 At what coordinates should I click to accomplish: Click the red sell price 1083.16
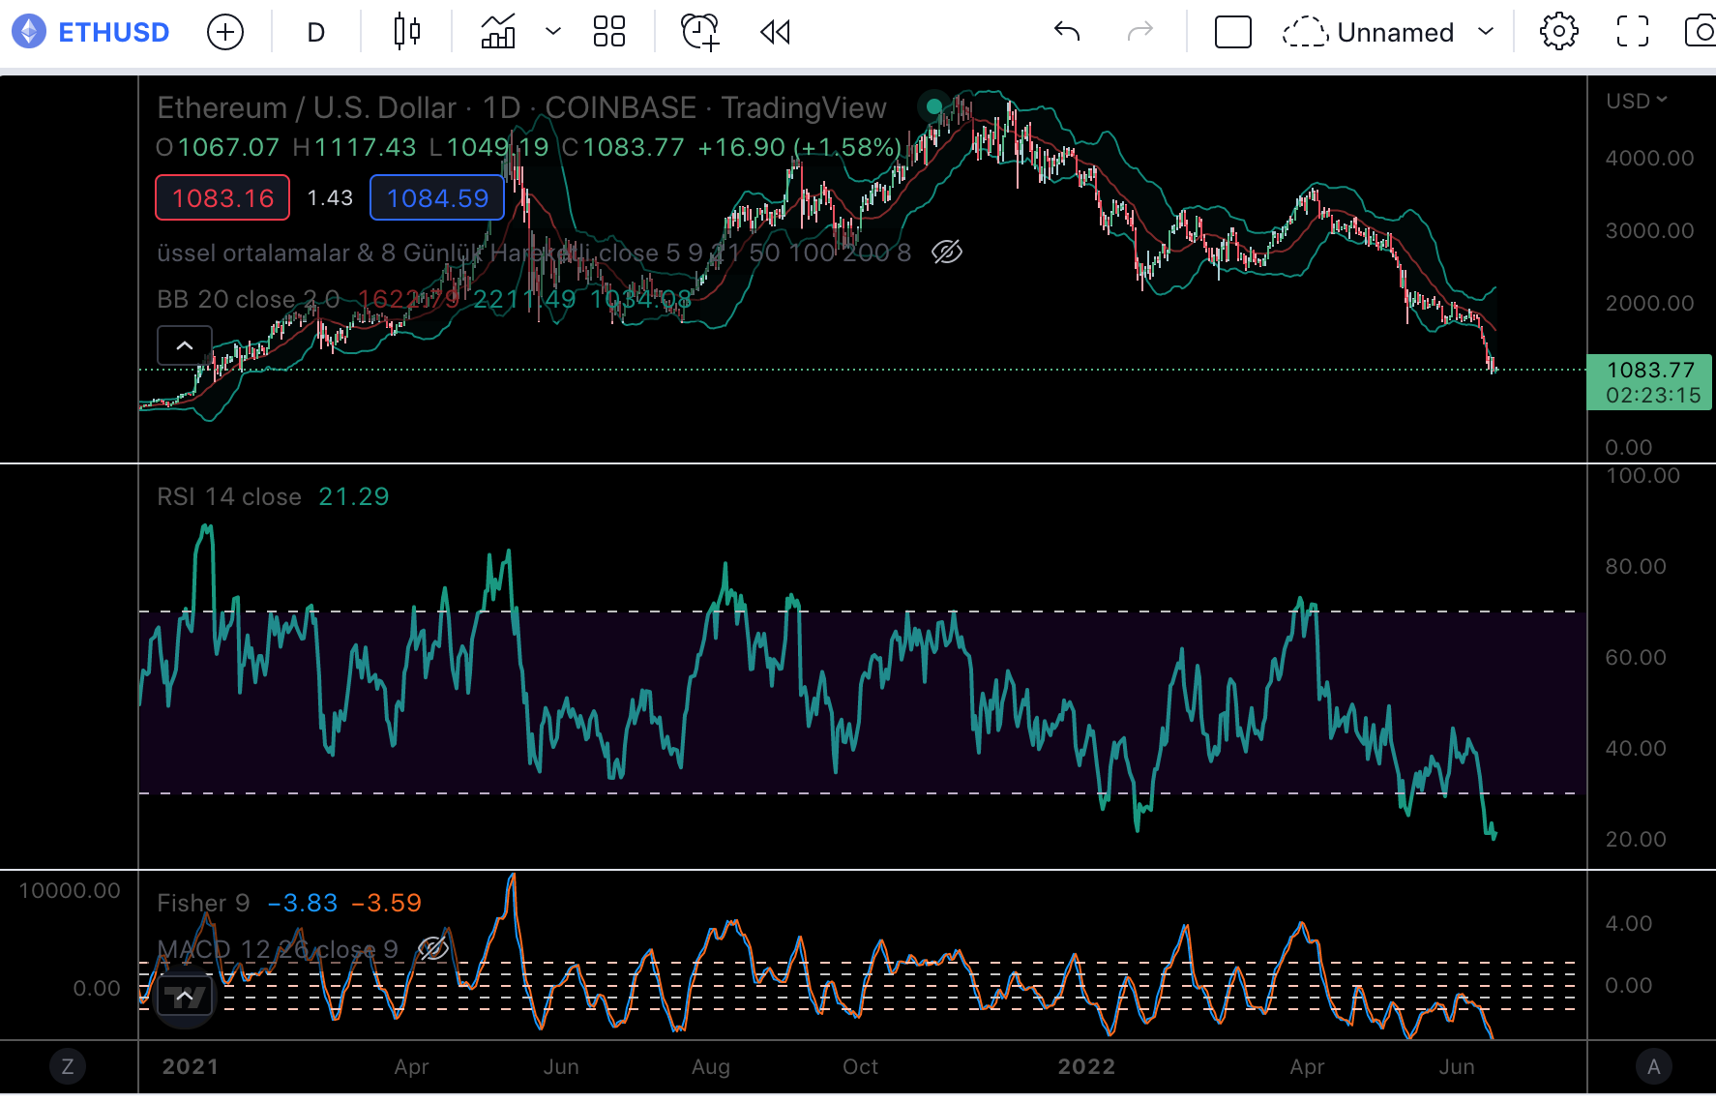222,197
